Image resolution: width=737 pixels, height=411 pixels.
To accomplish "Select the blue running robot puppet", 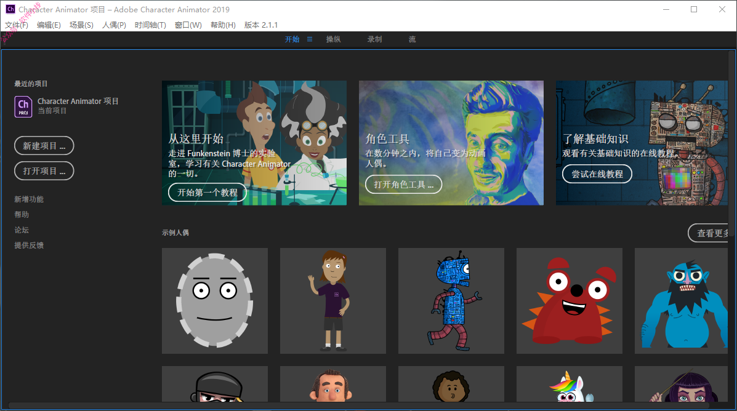I will pyautogui.click(x=451, y=301).
